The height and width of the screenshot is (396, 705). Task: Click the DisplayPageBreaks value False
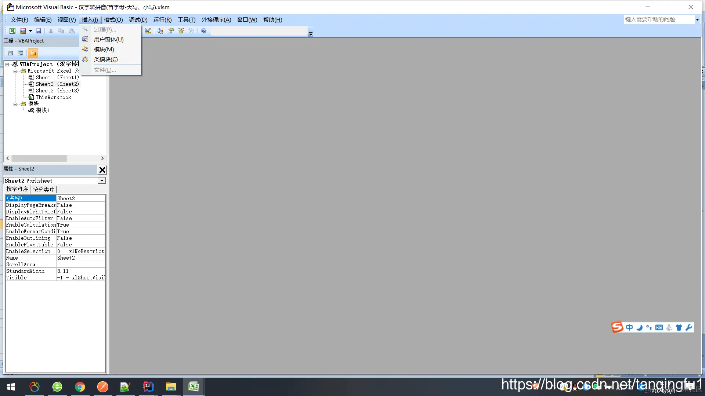(x=80, y=205)
